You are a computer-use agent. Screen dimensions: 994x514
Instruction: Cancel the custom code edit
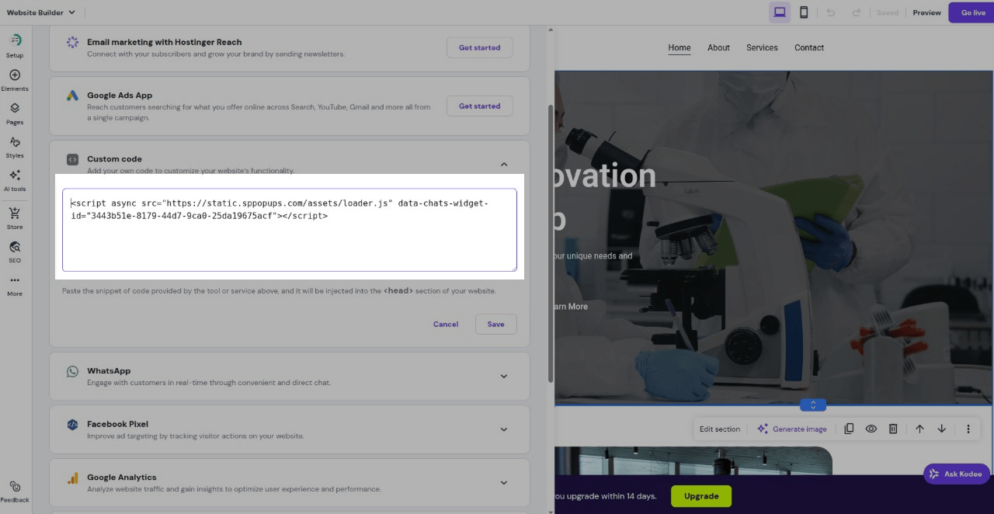tap(446, 325)
